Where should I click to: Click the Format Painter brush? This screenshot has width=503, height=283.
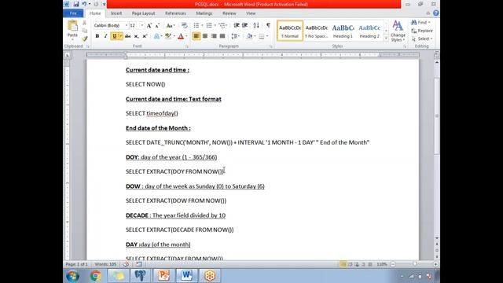[x=85, y=39]
